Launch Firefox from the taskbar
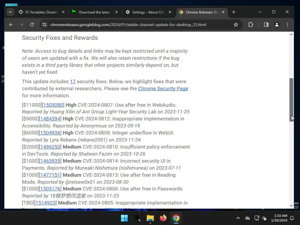Viewport: 300px width, 225px height. coord(163,218)
